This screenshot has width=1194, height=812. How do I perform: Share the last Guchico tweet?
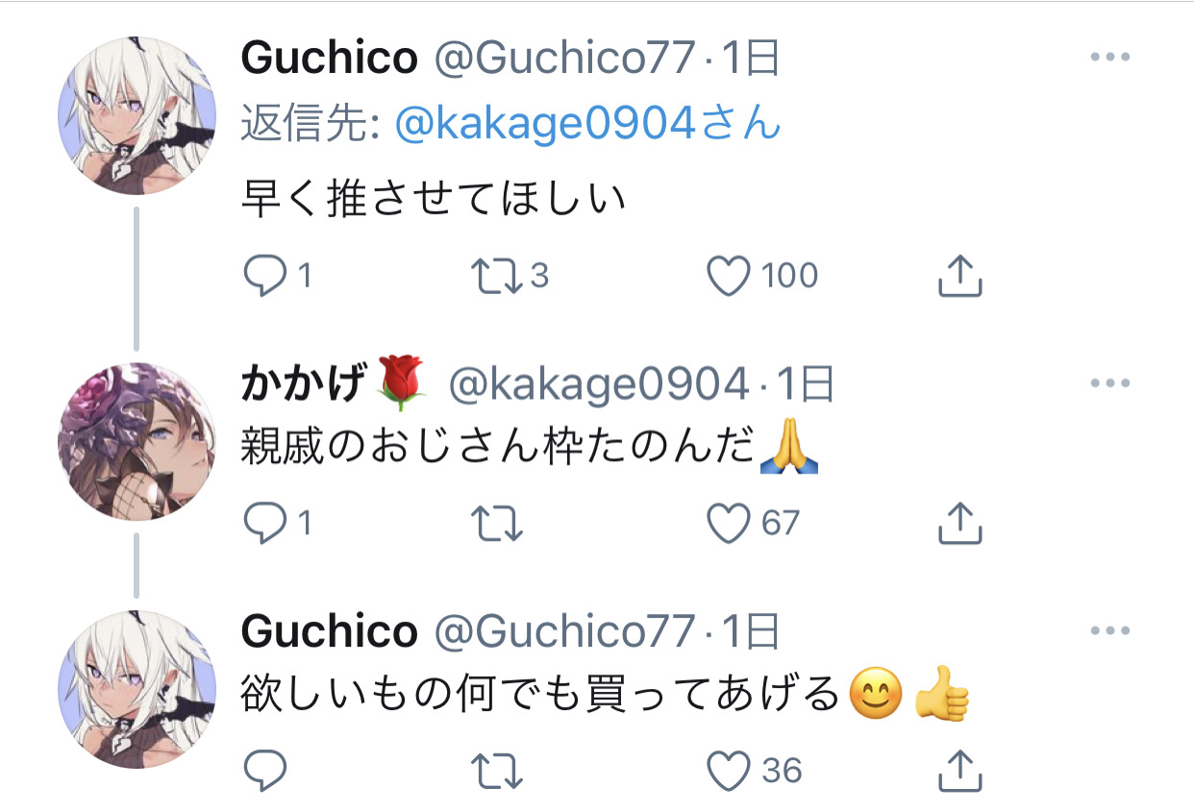tap(959, 771)
